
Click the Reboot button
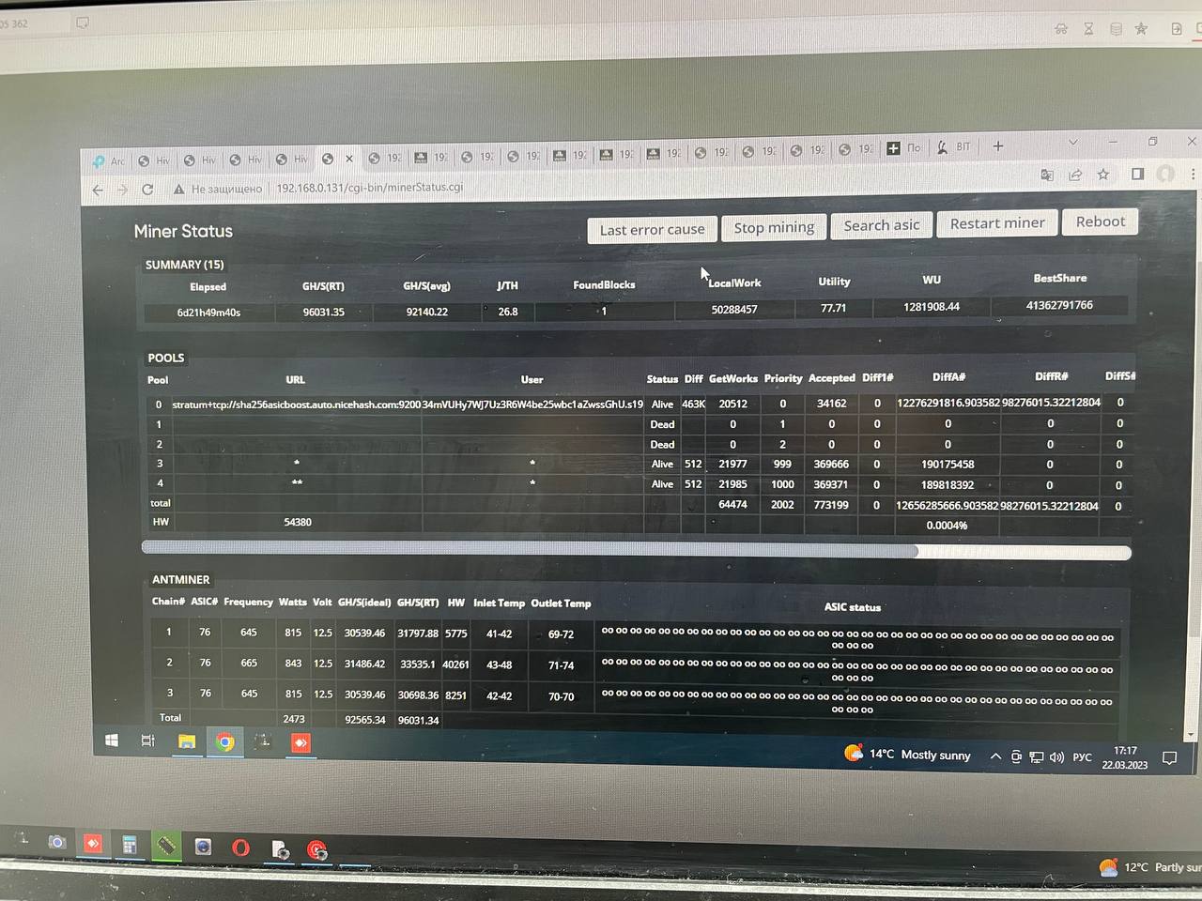(x=1100, y=221)
